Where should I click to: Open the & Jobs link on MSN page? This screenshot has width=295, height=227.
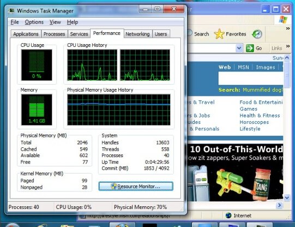(199, 116)
